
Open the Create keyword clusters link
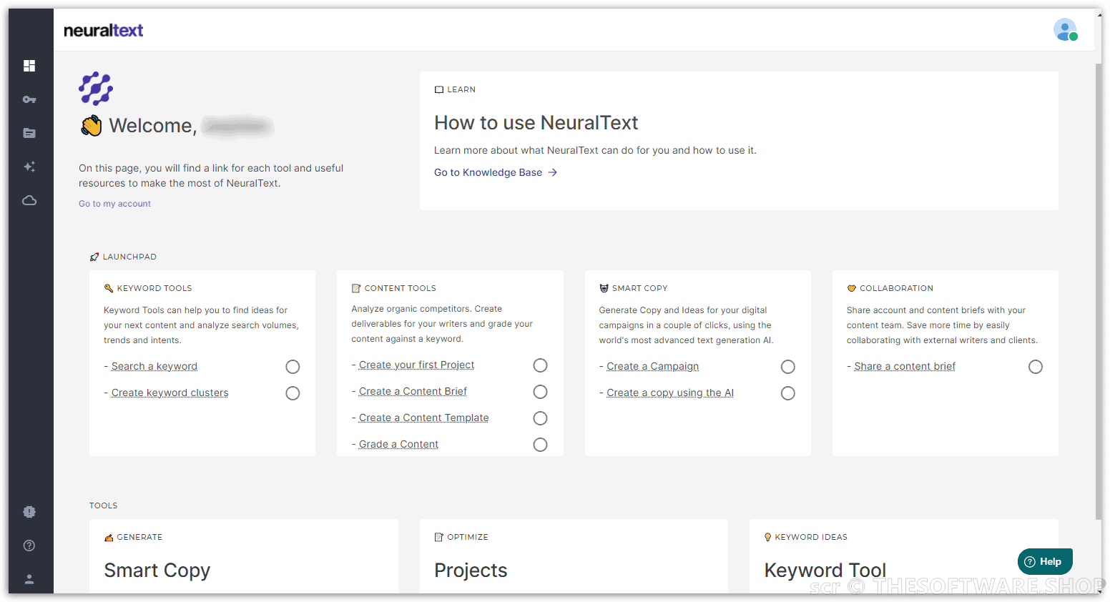[170, 393]
